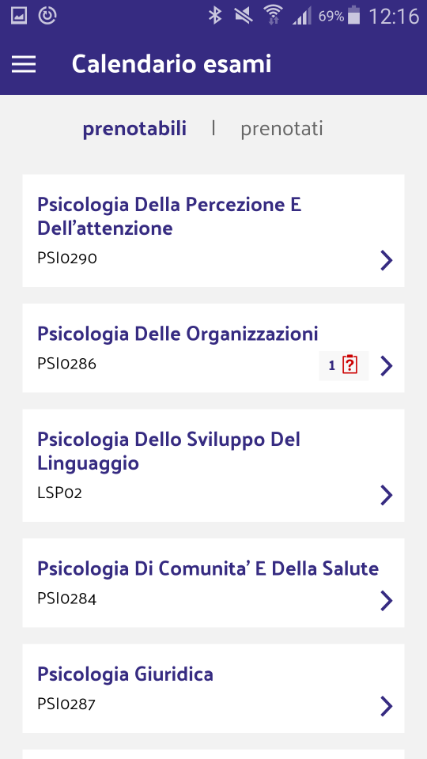The width and height of the screenshot is (427, 759).
Task: Tap the Calendario esami header title
Action: click(172, 64)
